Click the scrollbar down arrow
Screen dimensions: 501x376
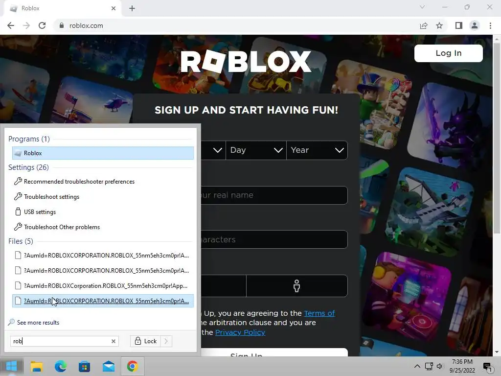[x=497, y=352]
